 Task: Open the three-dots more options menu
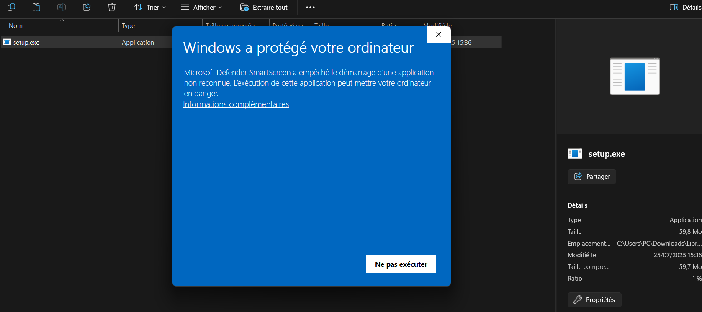pyautogui.click(x=310, y=7)
